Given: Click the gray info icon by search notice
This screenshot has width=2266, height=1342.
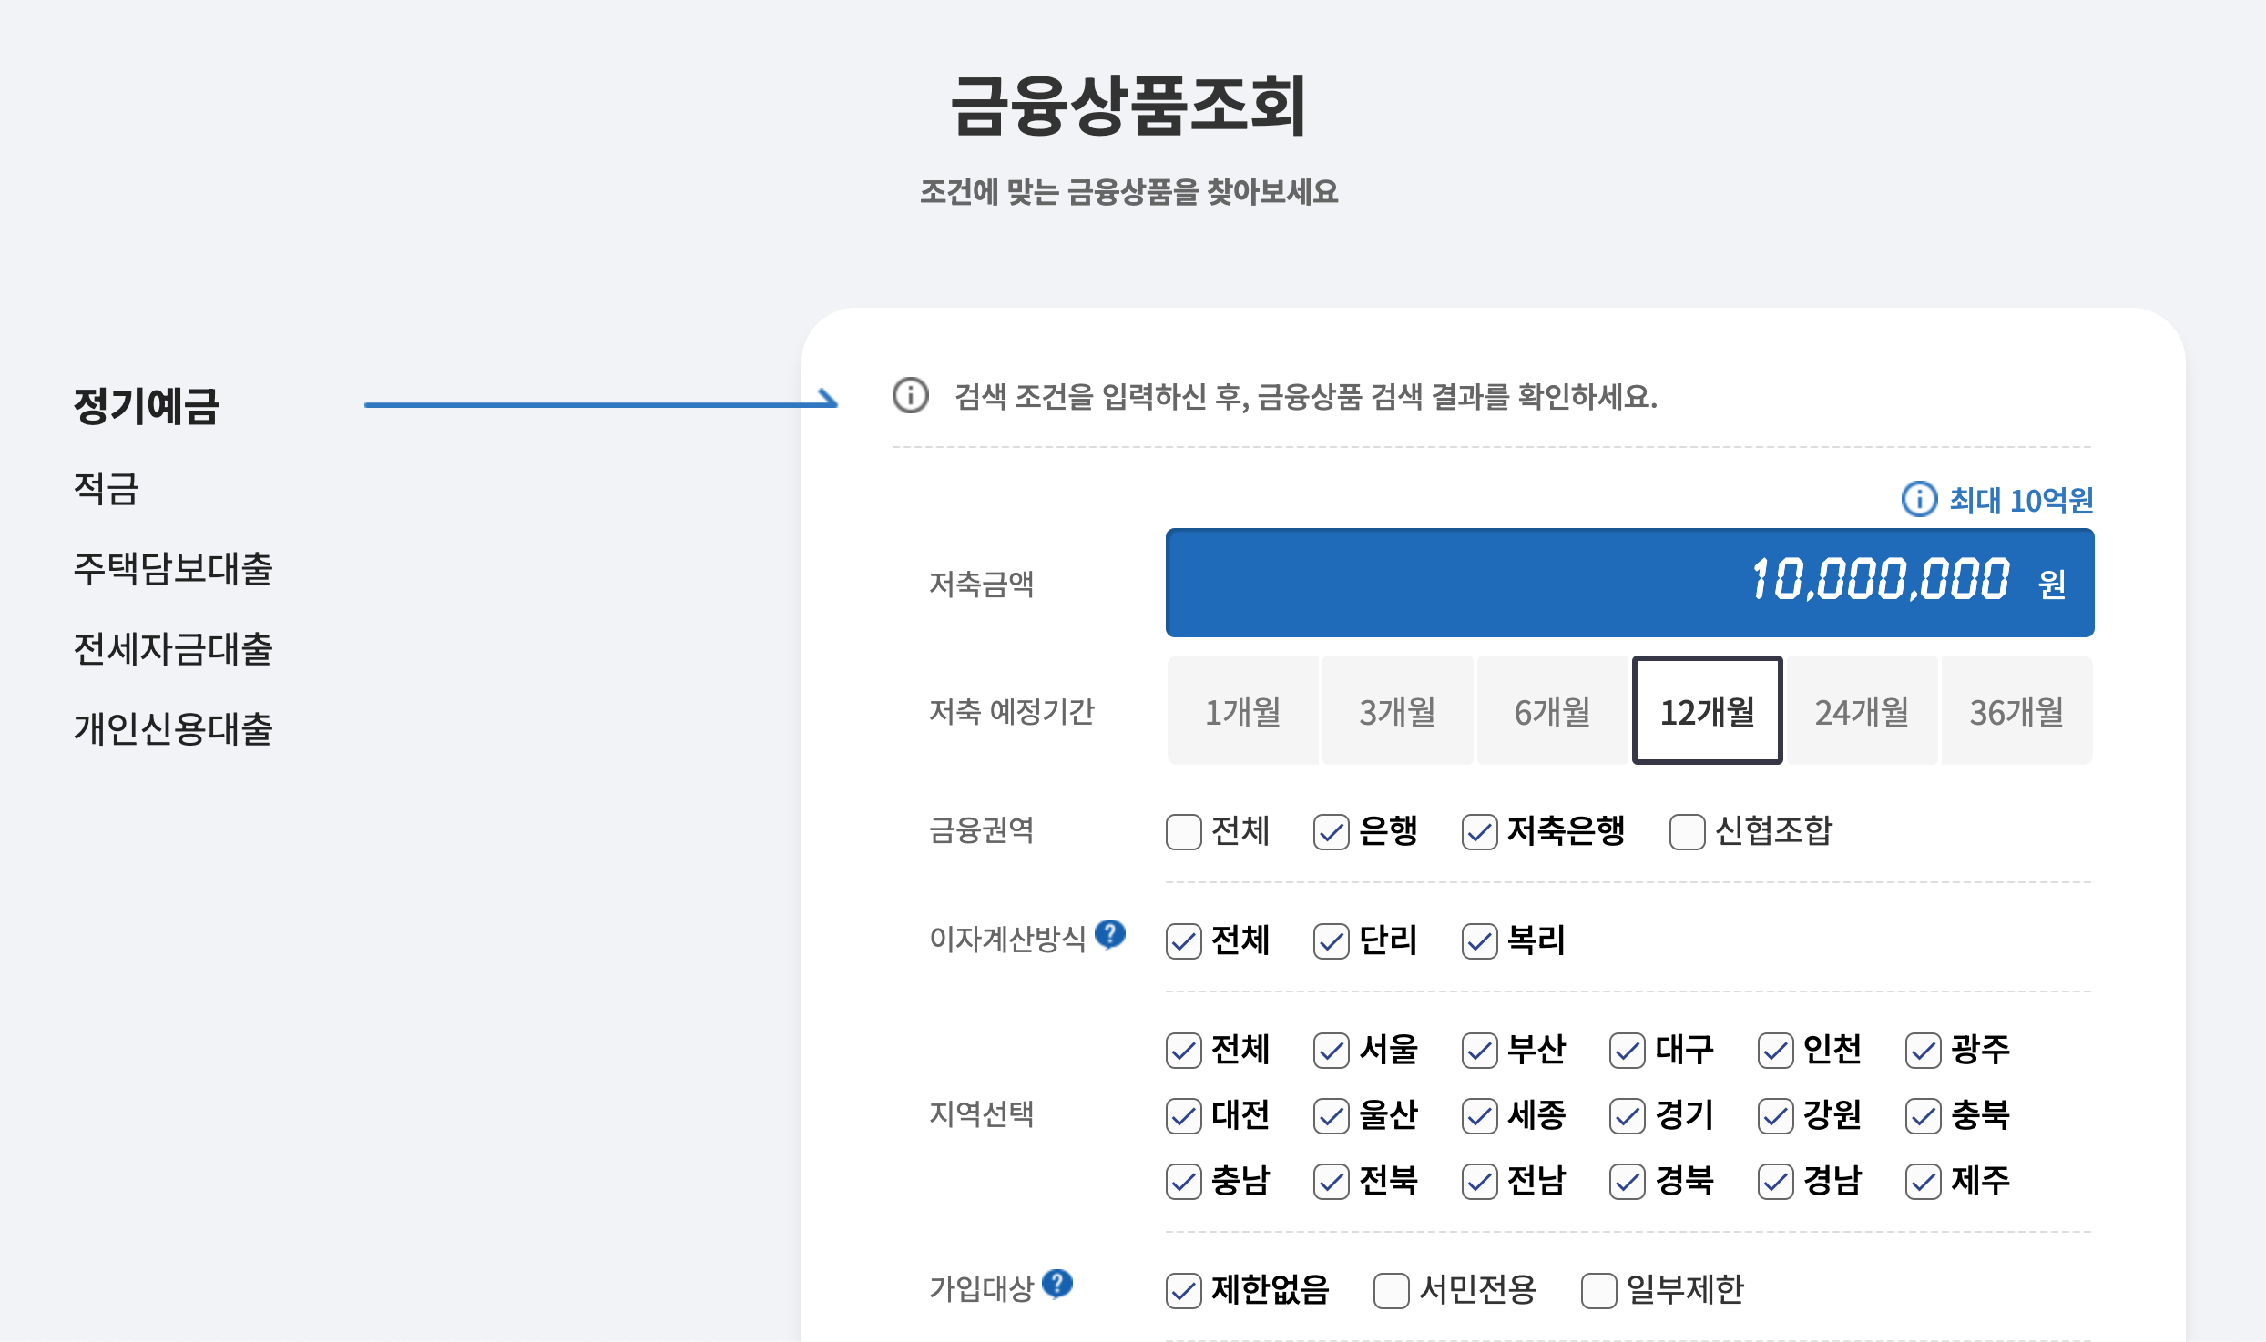Looking at the screenshot, I should click(x=910, y=395).
